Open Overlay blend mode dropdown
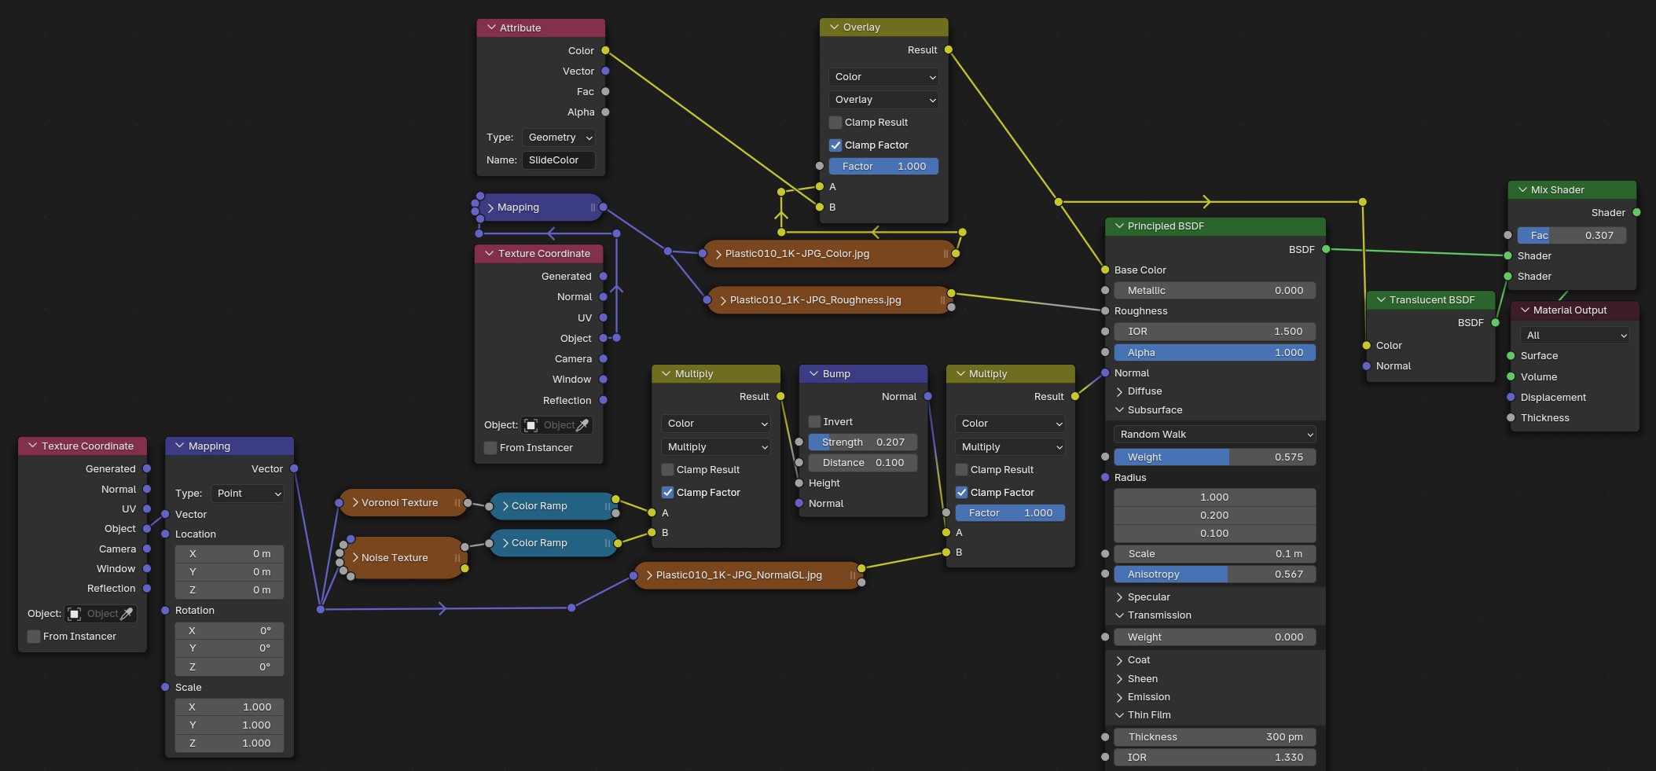The width and height of the screenshot is (1656, 771). point(883,100)
